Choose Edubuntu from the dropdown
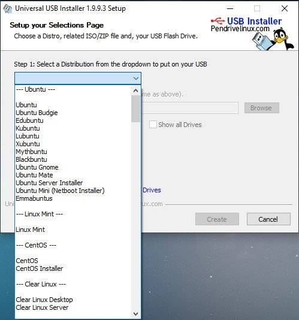This screenshot has height=320, width=299. (x=74, y=120)
